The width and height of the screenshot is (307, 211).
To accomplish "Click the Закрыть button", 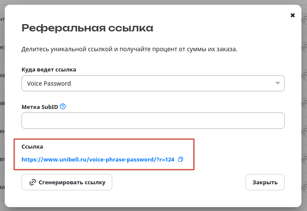I will click(265, 182).
